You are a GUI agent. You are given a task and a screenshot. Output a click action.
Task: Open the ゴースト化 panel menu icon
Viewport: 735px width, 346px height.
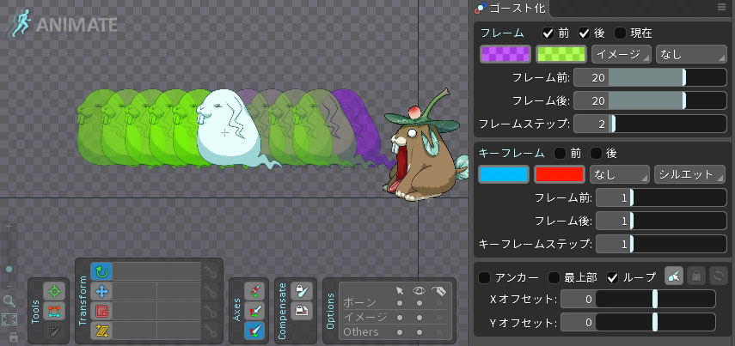[x=721, y=7]
